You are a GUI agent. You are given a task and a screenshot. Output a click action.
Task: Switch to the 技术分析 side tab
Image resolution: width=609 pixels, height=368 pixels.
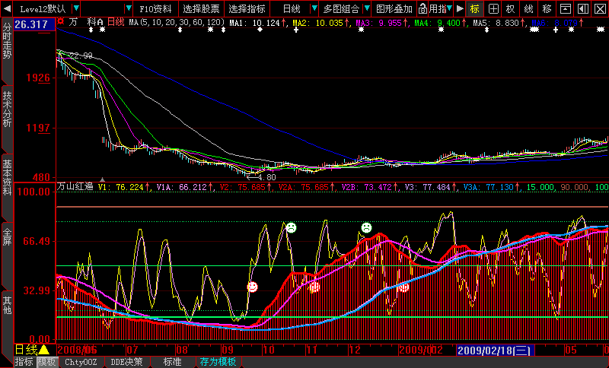tap(7, 109)
